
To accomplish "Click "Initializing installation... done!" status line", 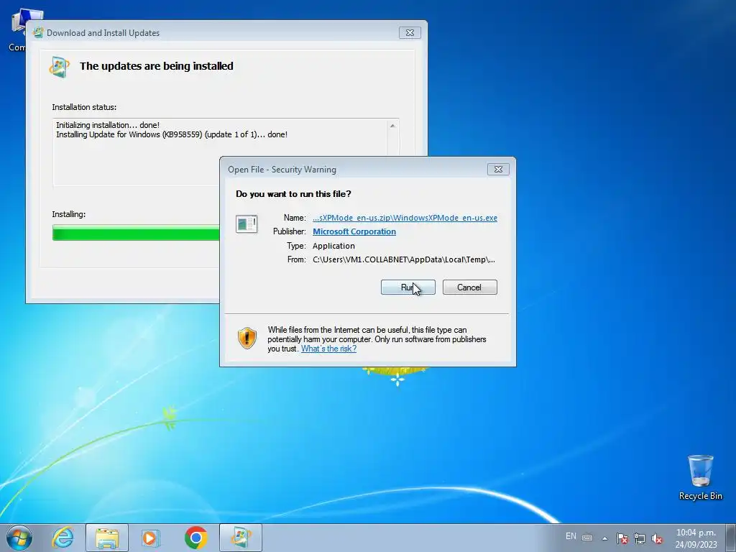I will (x=108, y=125).
